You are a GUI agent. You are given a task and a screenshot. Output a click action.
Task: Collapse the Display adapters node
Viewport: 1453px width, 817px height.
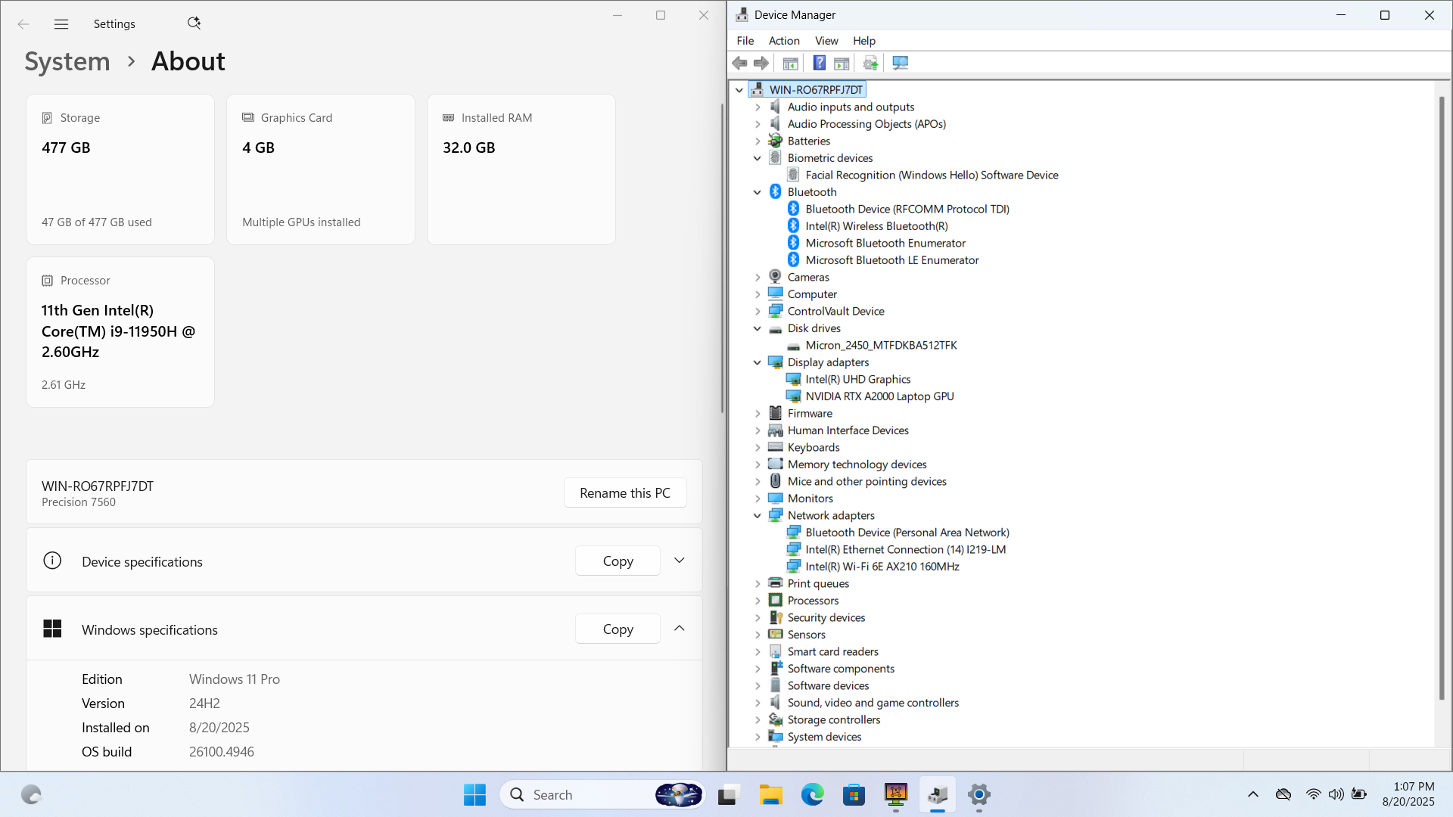coord(757,362)
